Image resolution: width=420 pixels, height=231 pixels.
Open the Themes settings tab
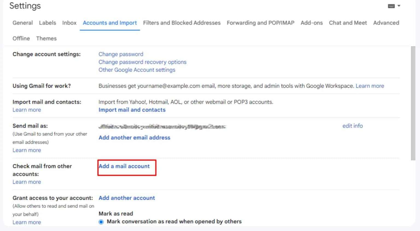pos(46,38)
